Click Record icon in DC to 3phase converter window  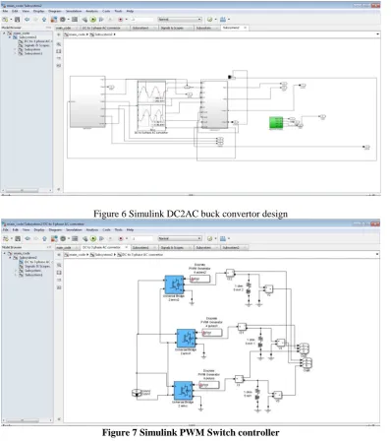click(x=121, y=238)
